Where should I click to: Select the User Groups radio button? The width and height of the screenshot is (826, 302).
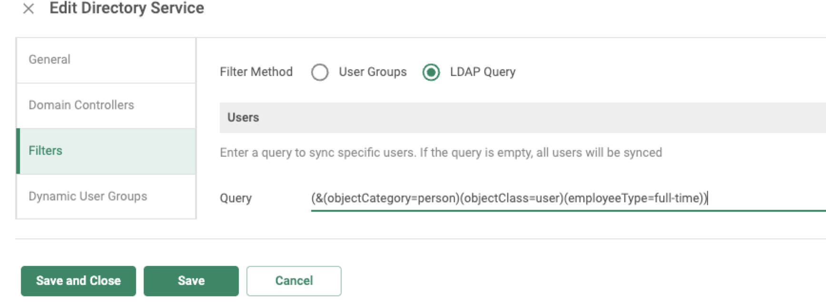coord(320,72)
